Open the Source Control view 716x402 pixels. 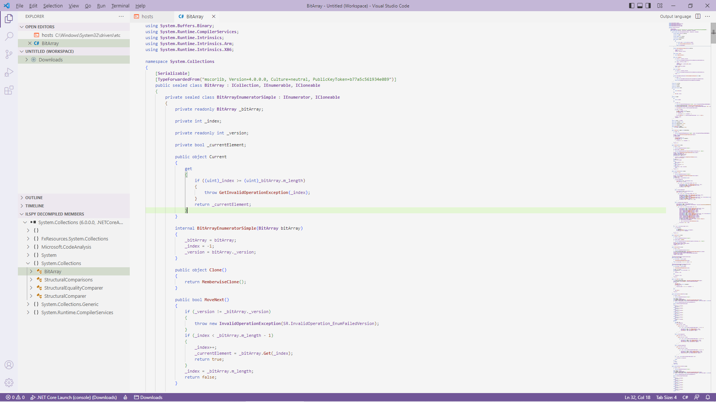[9, 54]
